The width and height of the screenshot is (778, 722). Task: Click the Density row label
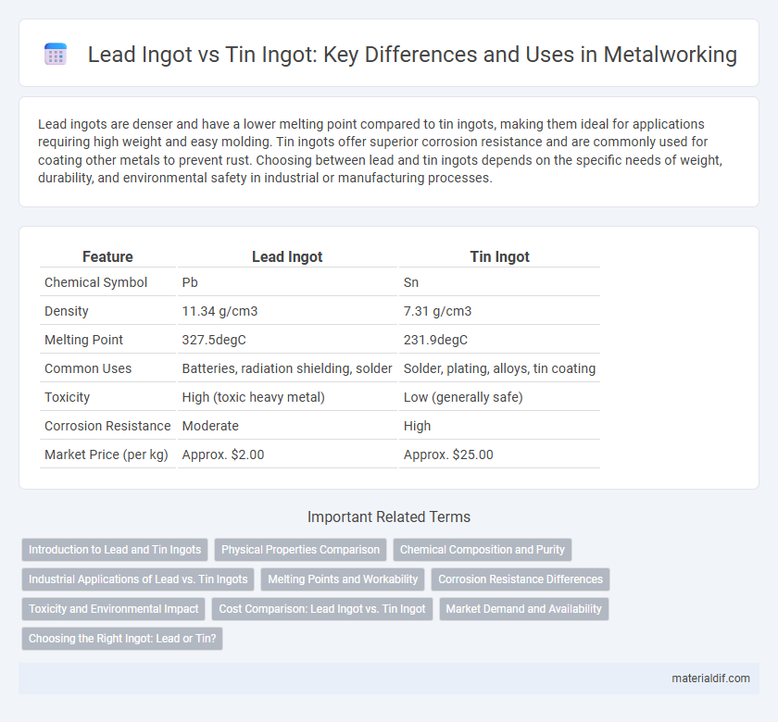pyautogui.click(x=67, y=311)
